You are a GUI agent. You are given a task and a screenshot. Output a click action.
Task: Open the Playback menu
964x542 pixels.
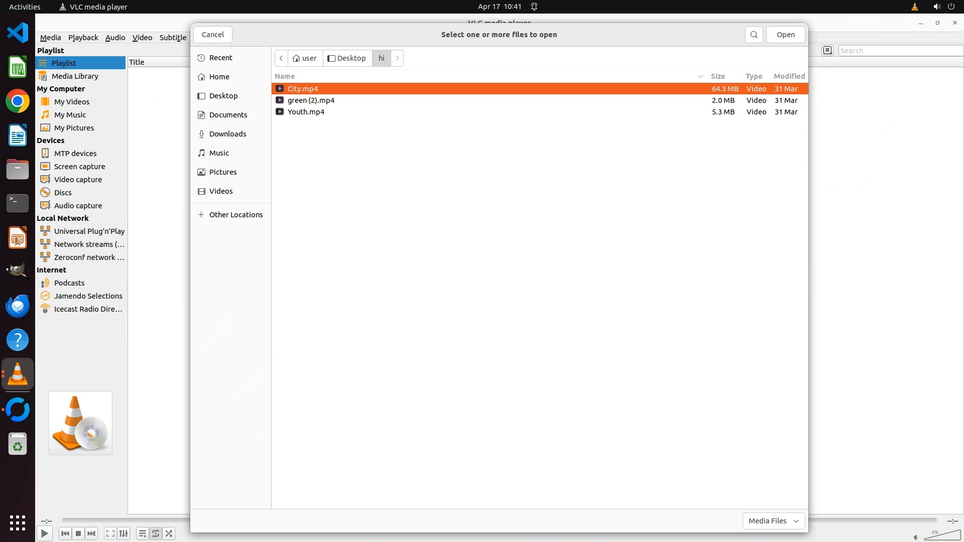click(83, 38)
